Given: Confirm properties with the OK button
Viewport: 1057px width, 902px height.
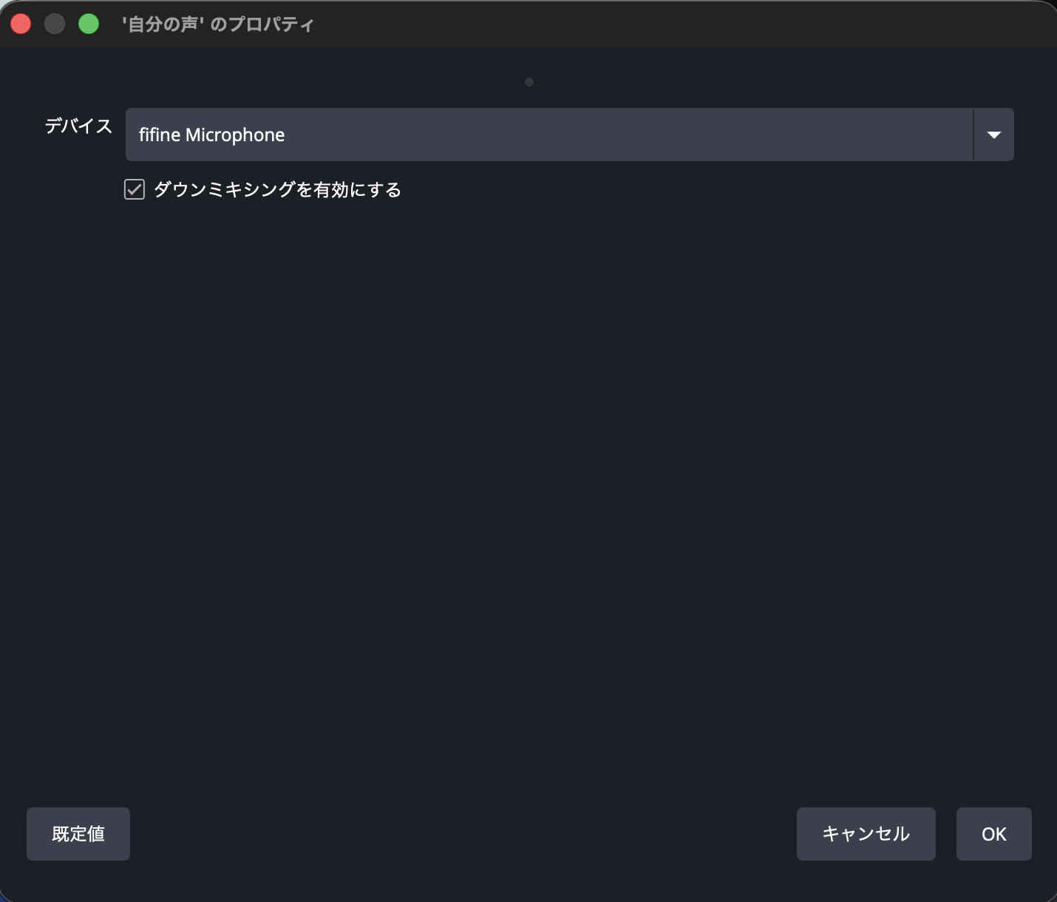Looking at the screenshot, I should pyautogui.click(x=994, y=834).
